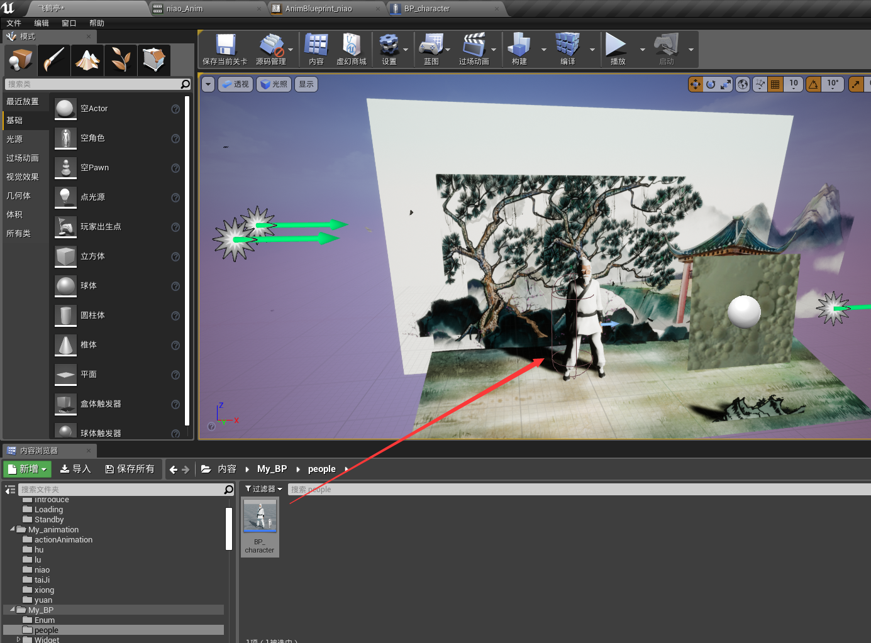Select the 盒体触发器 box trigger item
The width and height of the screenshot is (871, 643).
pyautogui.click(x=118, y=404)
